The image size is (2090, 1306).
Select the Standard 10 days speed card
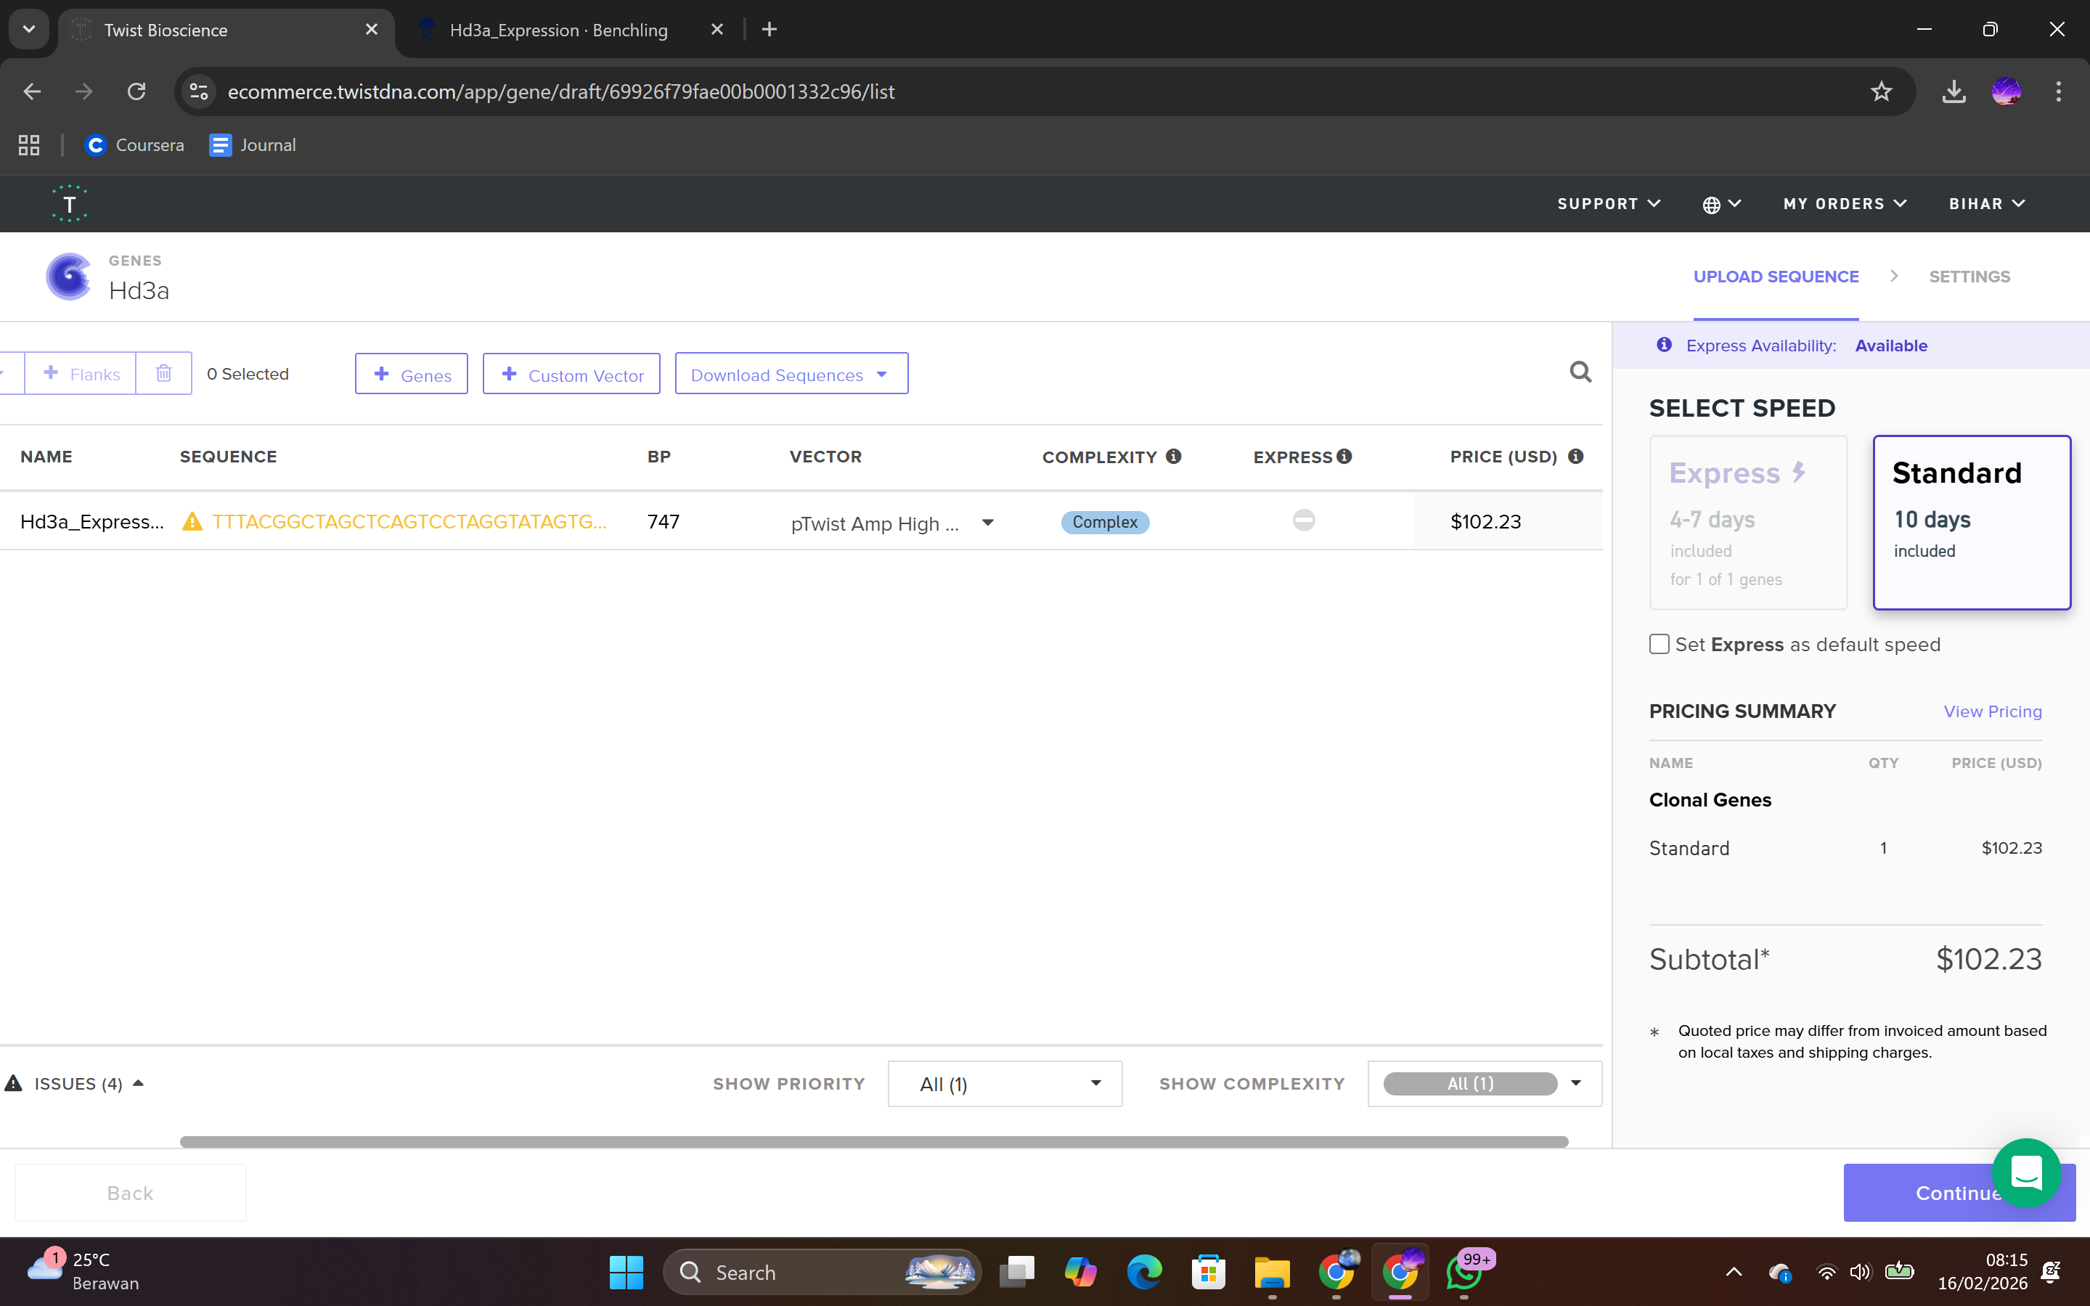coord(1971,522)
